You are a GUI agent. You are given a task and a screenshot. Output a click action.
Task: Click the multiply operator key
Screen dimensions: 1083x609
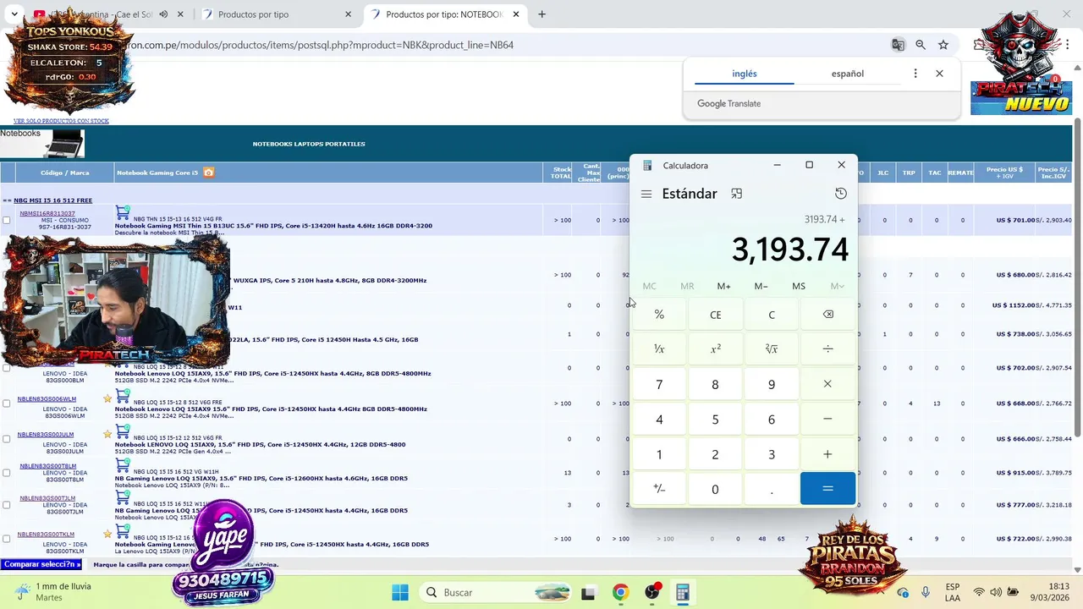point(827,384)
